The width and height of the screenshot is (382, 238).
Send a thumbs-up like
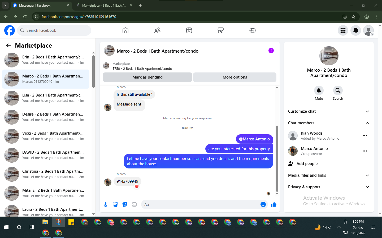pos(274,204)
